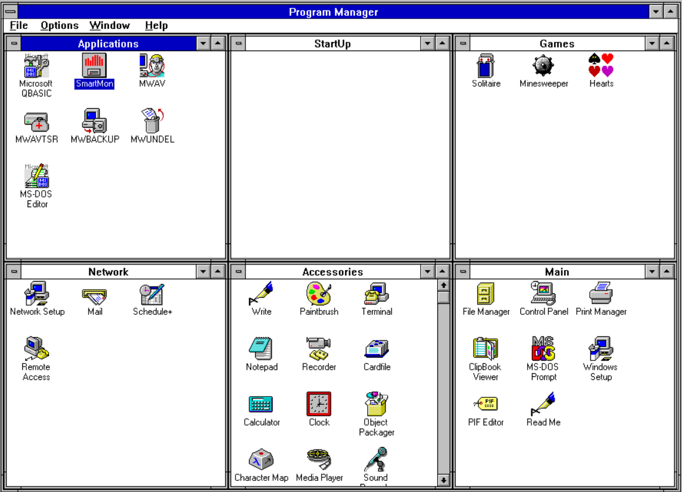Activate the Games window title bar
682x492 pixels.
[x=557, y=44]
